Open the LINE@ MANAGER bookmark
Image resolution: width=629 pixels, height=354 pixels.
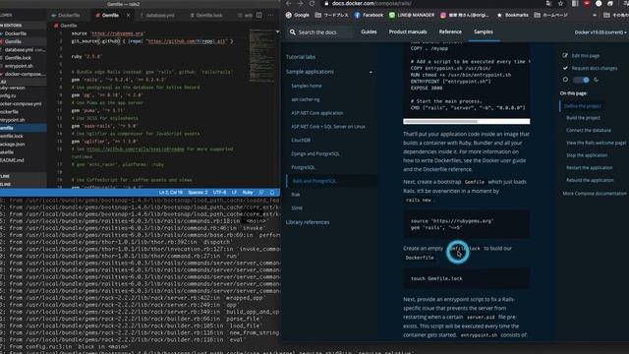(x=412, y=16)
